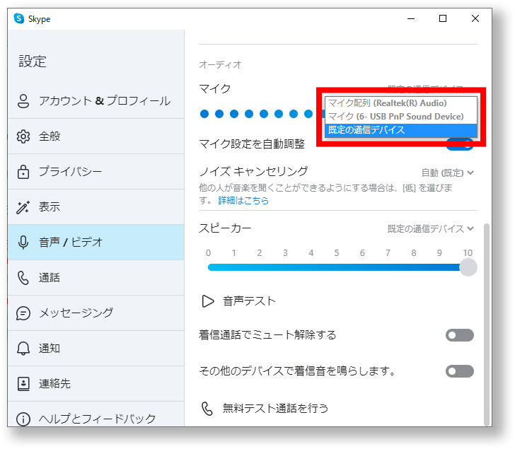Click the magic wand icon beside 表示
The image size is (515, 449).
pyautogui.click(x=23, y=207)
